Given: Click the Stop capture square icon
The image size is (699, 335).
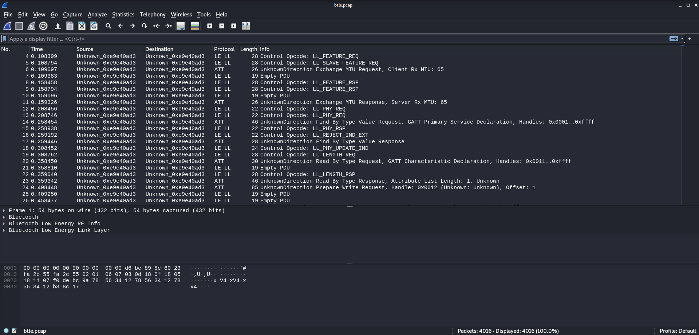Looking at the screenshot, I should point(19,26).
